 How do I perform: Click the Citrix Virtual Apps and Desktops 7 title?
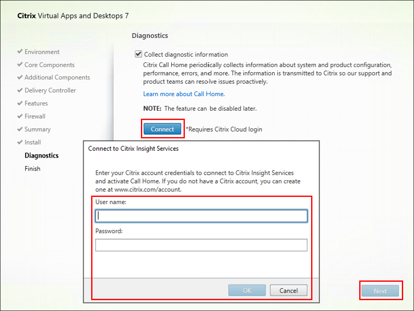(73, 16)
